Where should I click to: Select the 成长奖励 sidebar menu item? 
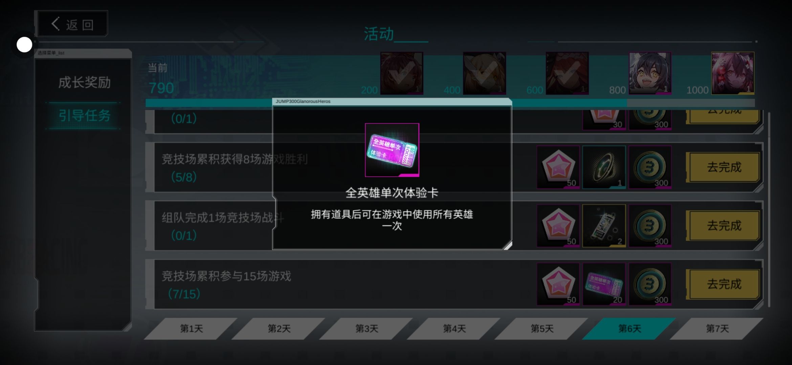pyautogui.click(x=84, y=82)
